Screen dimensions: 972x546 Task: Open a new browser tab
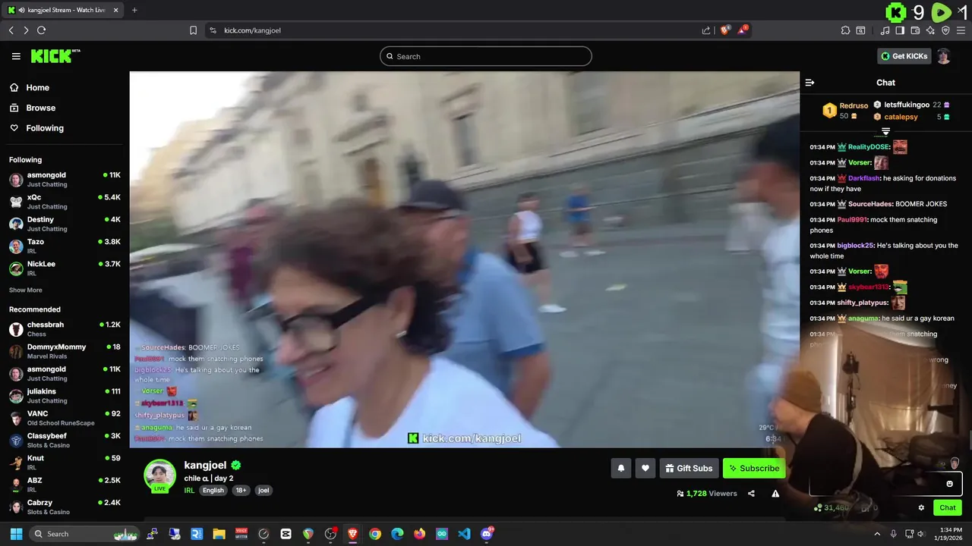(134, 10)
